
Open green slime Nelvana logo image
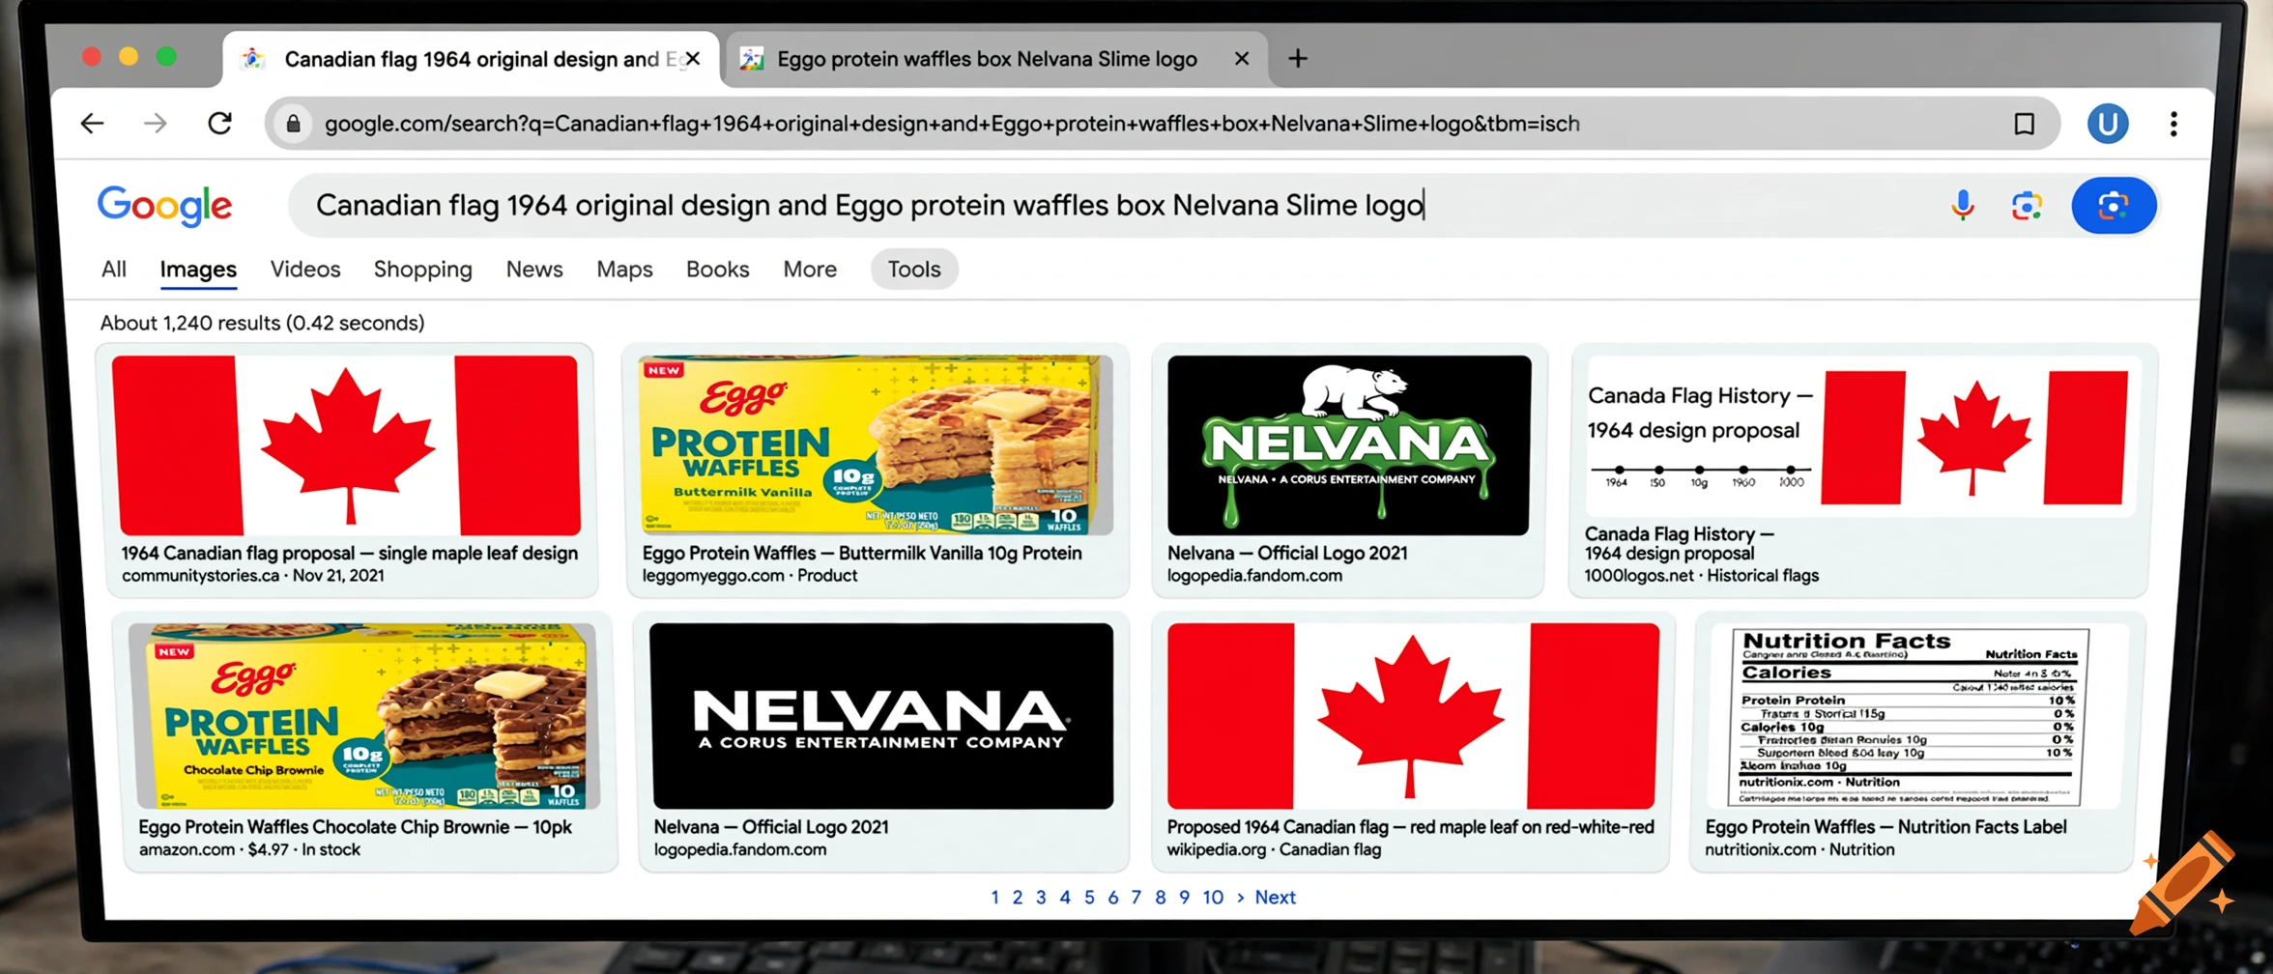pyautogui.click(x=1349, y=444)
